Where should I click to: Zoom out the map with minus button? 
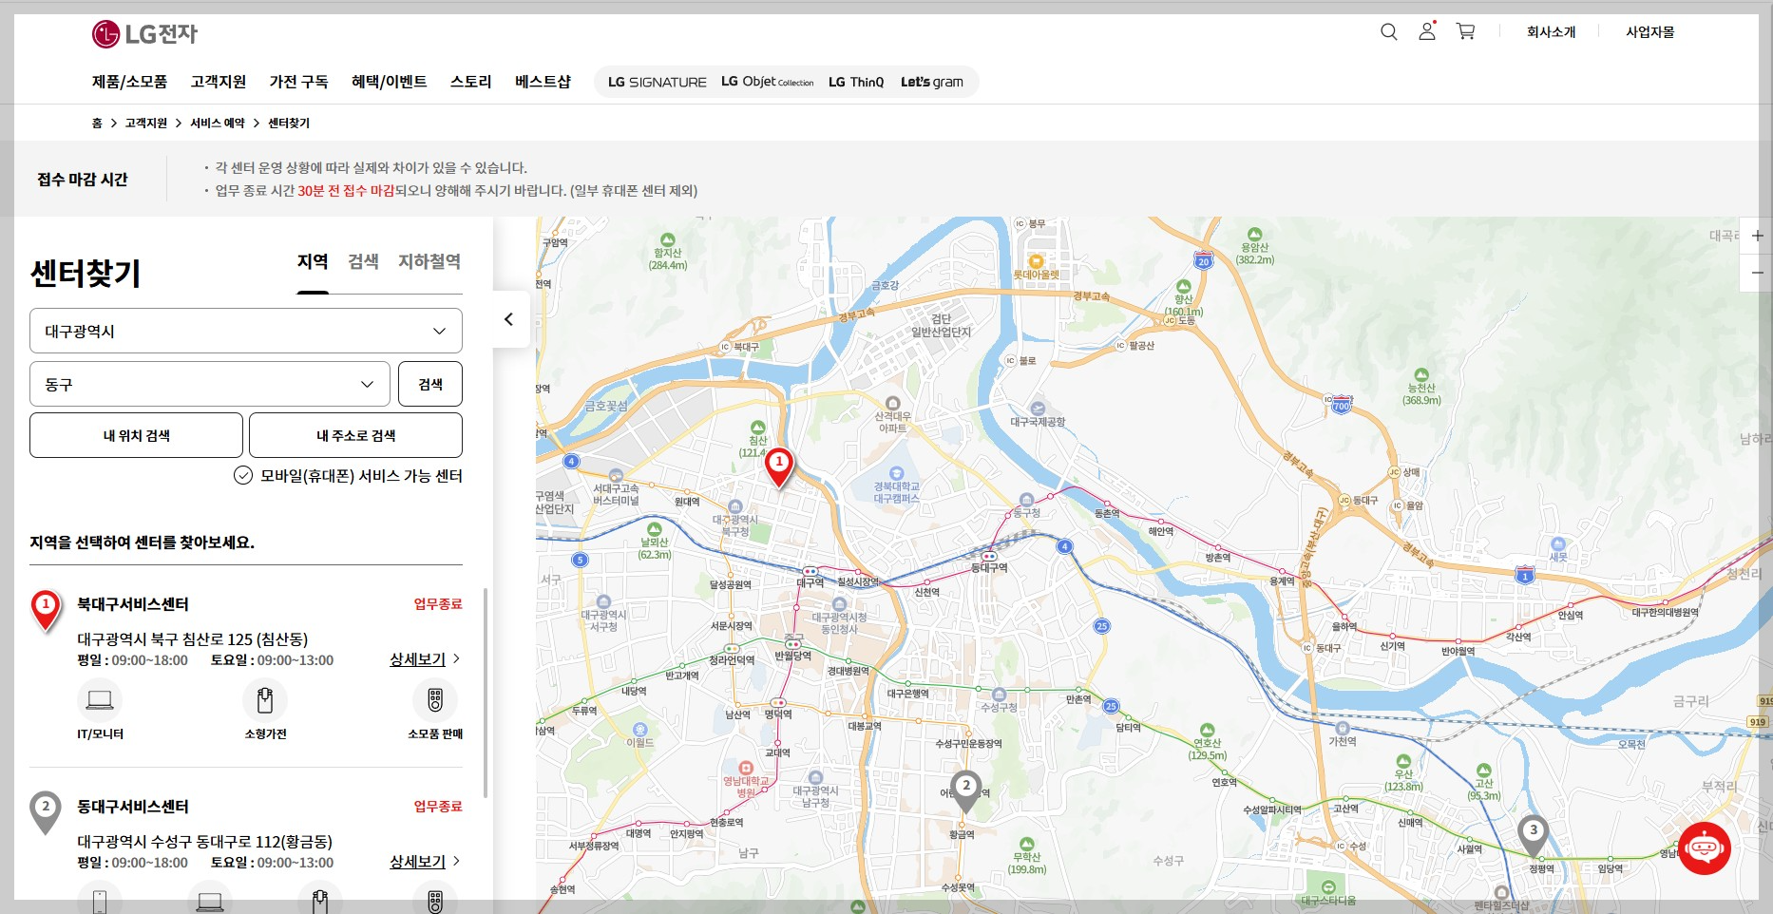(1757, 273)
